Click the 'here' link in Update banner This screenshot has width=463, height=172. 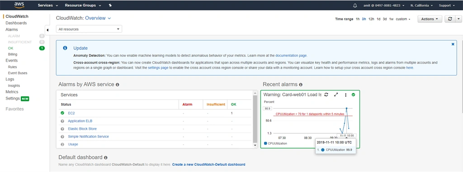pyautogui.click(x=410, y=68)
